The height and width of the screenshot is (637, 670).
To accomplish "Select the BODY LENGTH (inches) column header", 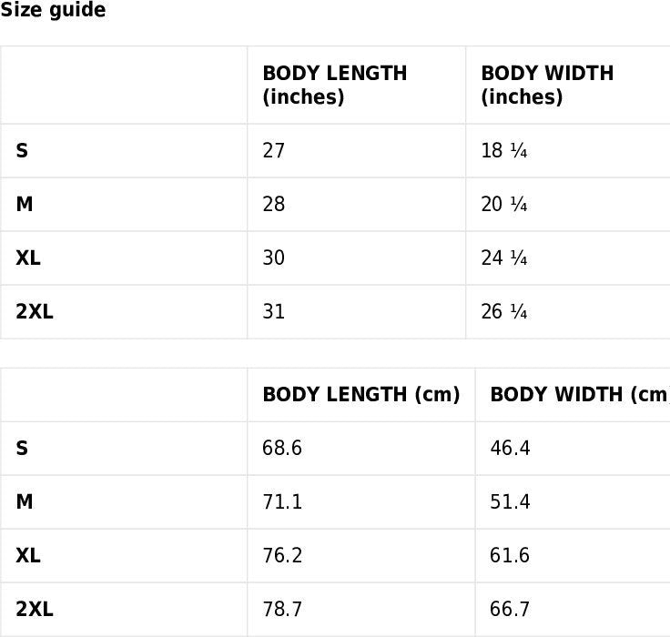I will pos(335,85).
